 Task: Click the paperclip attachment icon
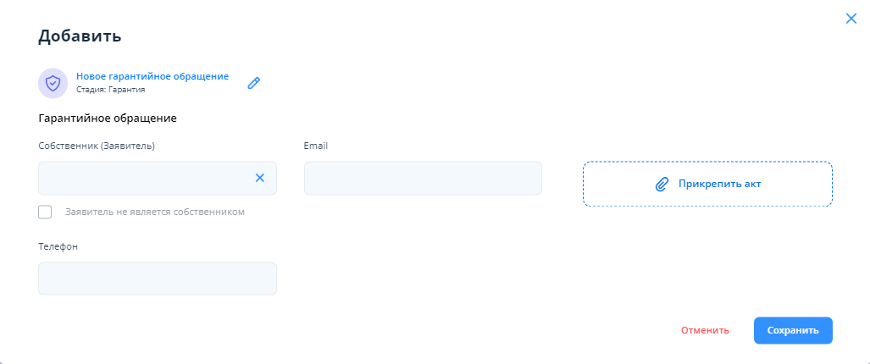tap(662, 184)
